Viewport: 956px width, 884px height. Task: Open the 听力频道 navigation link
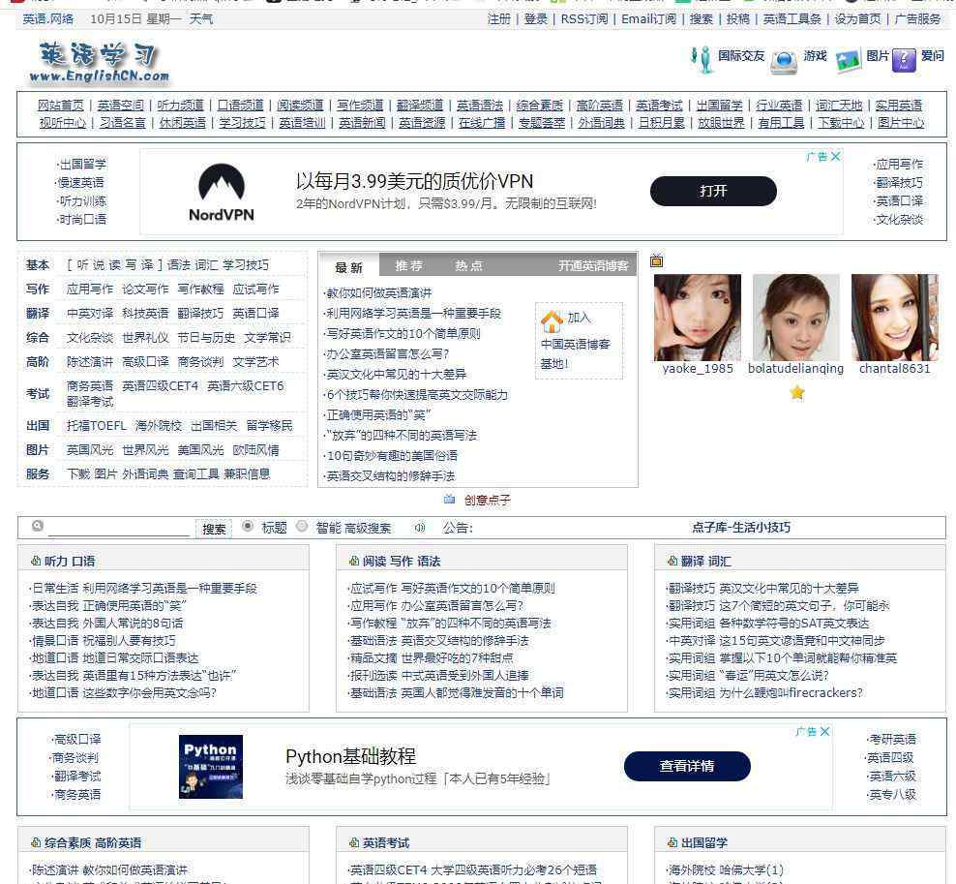coord(181,106)
